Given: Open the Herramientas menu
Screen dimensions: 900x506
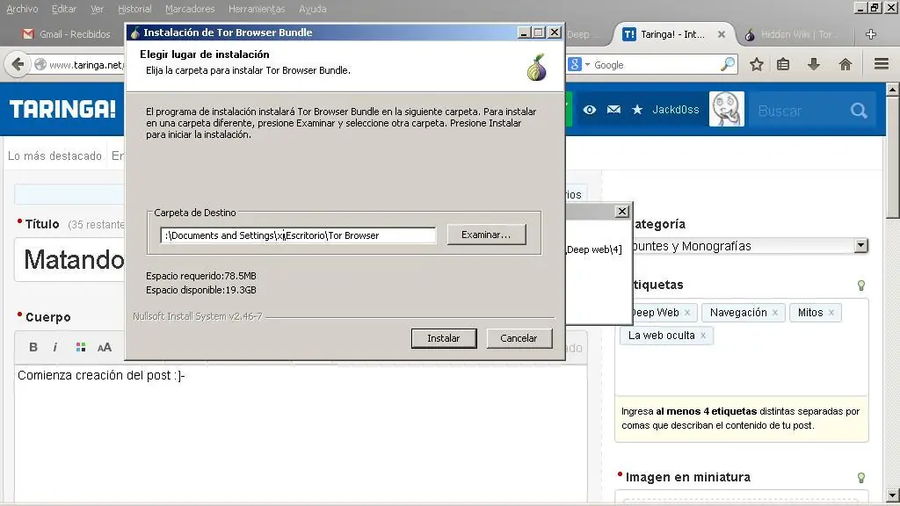Looking at the screenshot, I should (x=257, y=9).
